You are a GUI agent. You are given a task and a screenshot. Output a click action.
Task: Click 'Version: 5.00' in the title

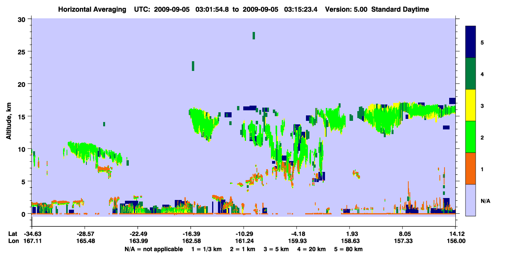click(346, 9)
